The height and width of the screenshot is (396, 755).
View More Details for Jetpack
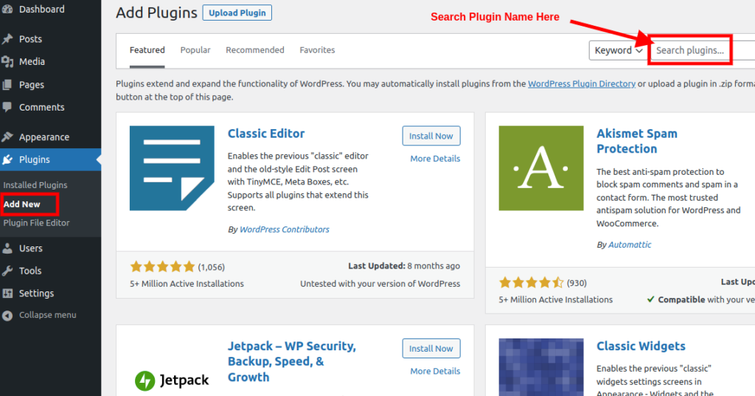[435, 371]
